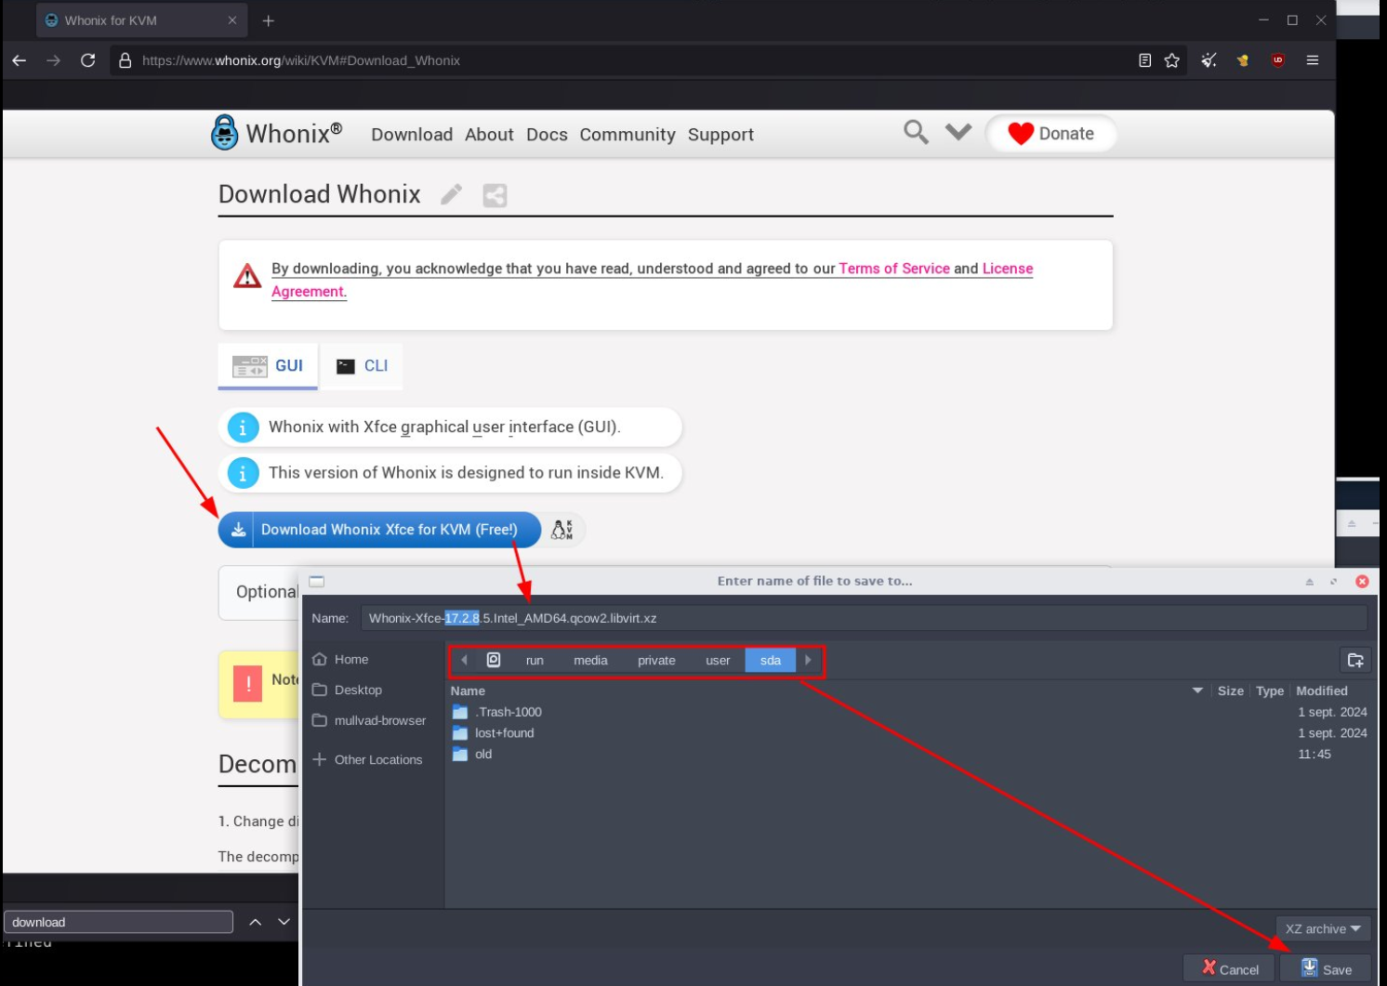Click the edit pencil next to Download Whonix
Viewport: 1387px width, 986px height.
pos(452,194)
